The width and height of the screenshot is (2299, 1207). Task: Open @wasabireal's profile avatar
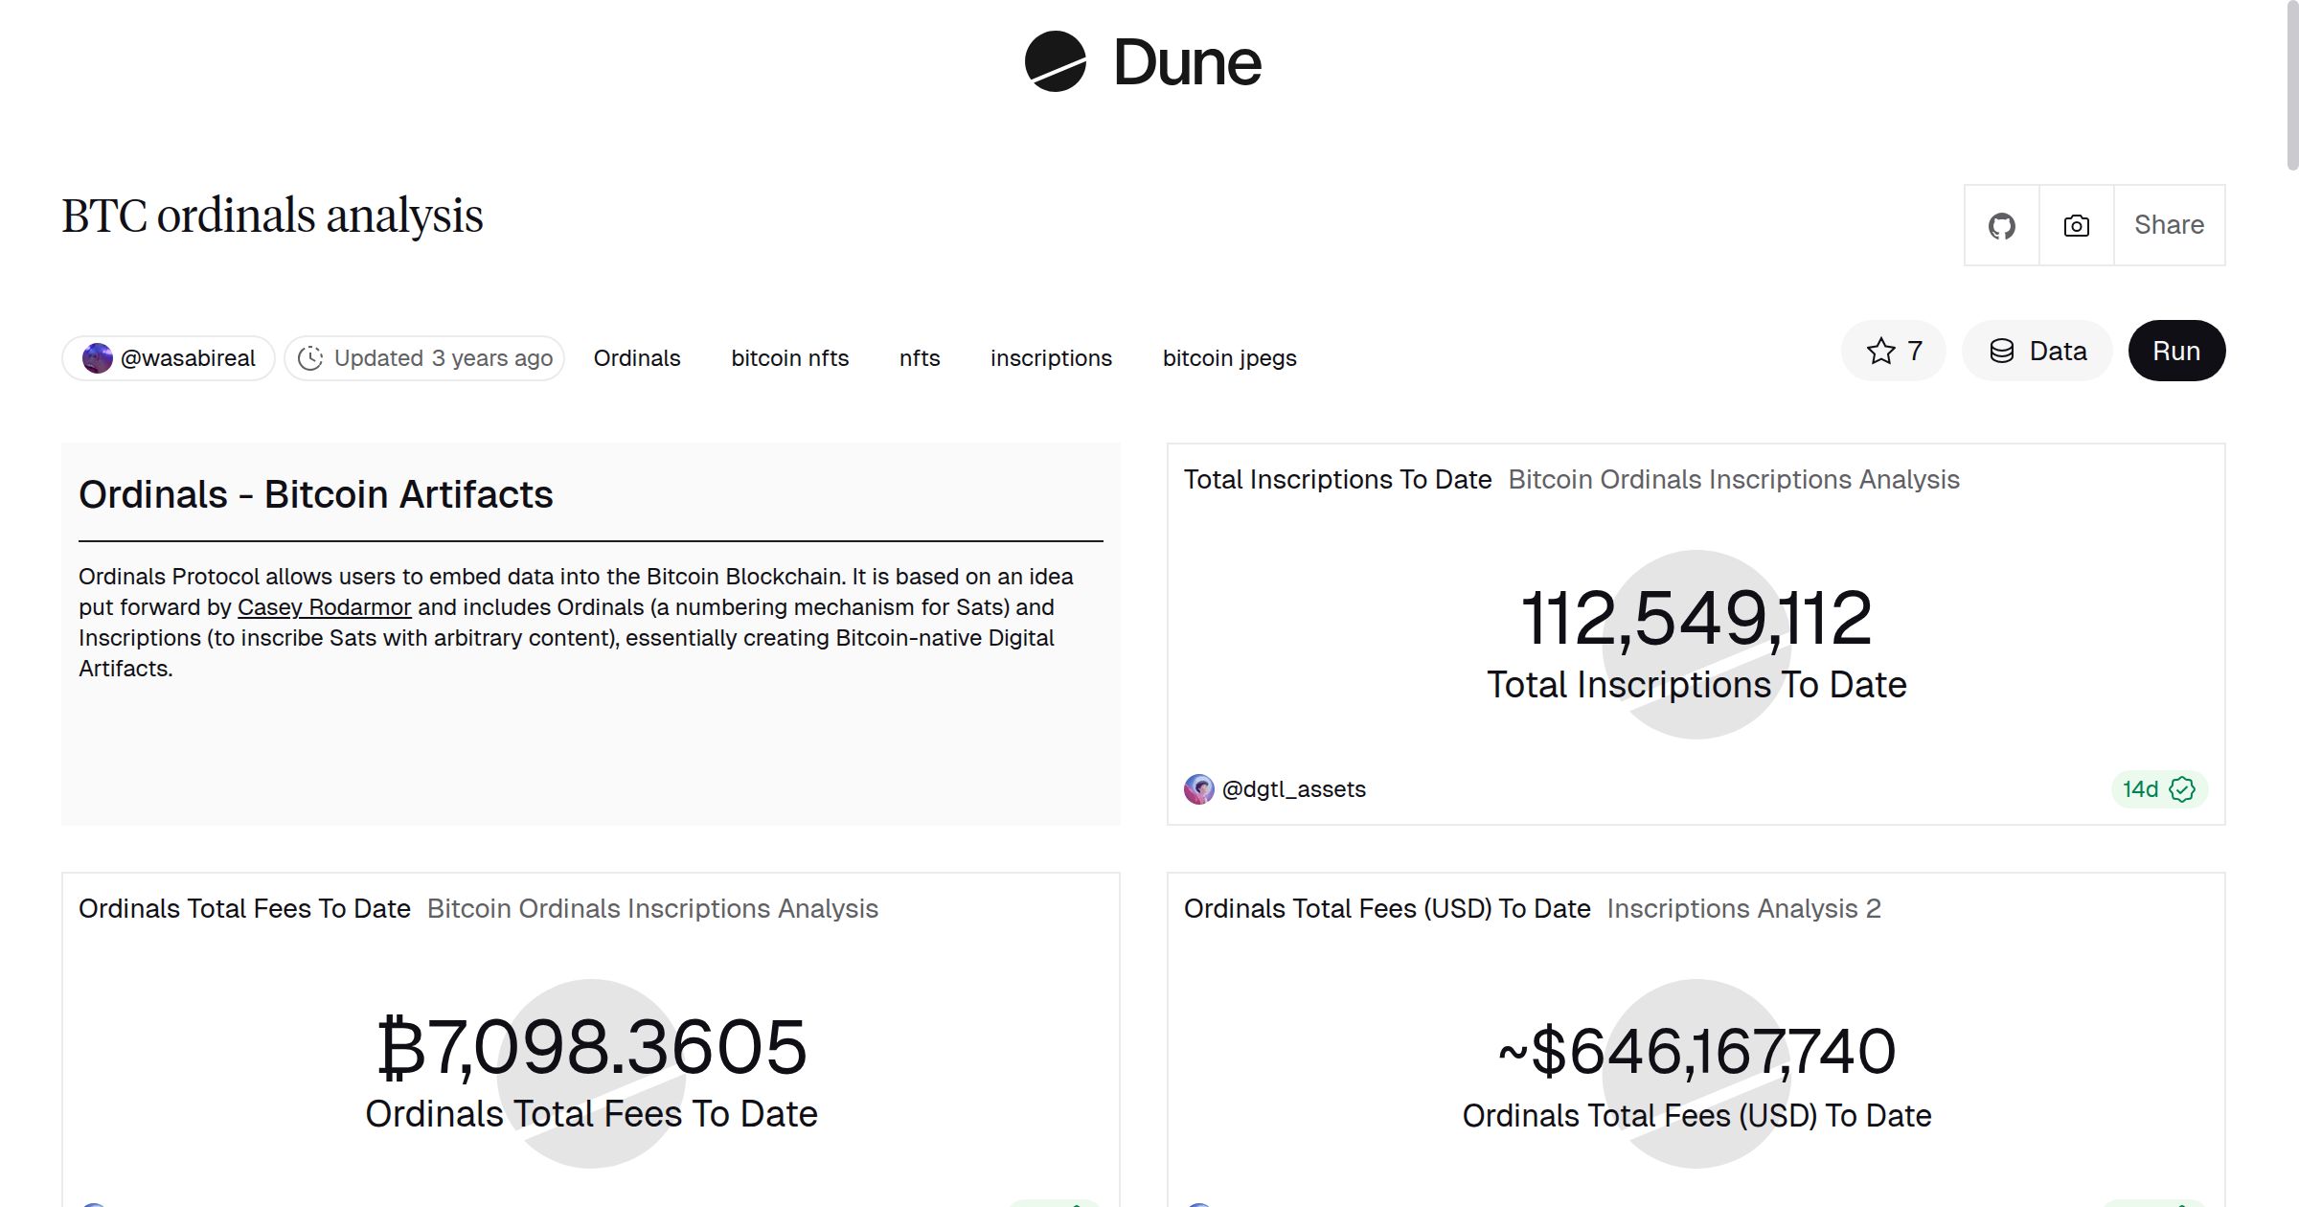click(99, 357)
